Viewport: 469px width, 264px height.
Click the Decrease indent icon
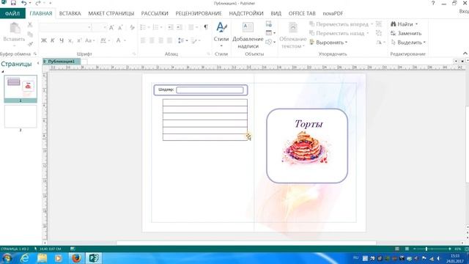[170, 28]
